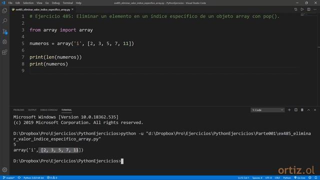Open notifications with the bell icon

click(x=315, y=178)
